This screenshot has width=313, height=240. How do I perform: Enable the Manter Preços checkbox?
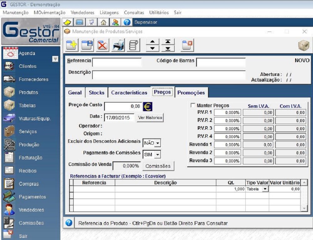[192, 106]
